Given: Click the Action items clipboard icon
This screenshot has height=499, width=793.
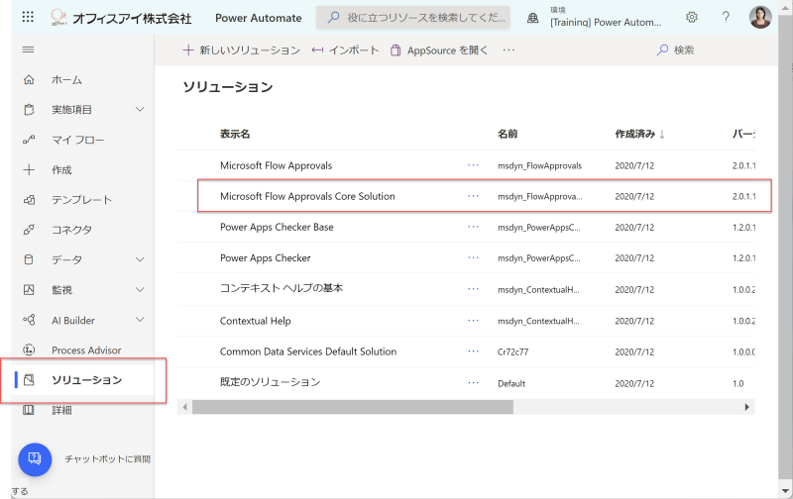Looking at the screenshot, I should pyautogui.click(x=29, y=110).
